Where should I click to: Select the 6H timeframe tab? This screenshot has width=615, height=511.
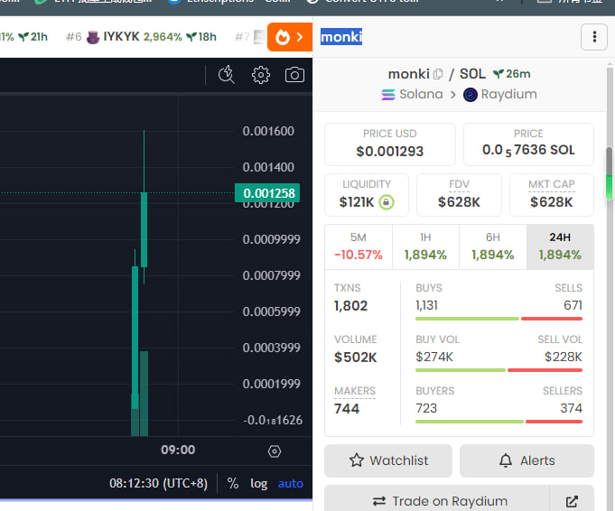click(x=492, y=246)
